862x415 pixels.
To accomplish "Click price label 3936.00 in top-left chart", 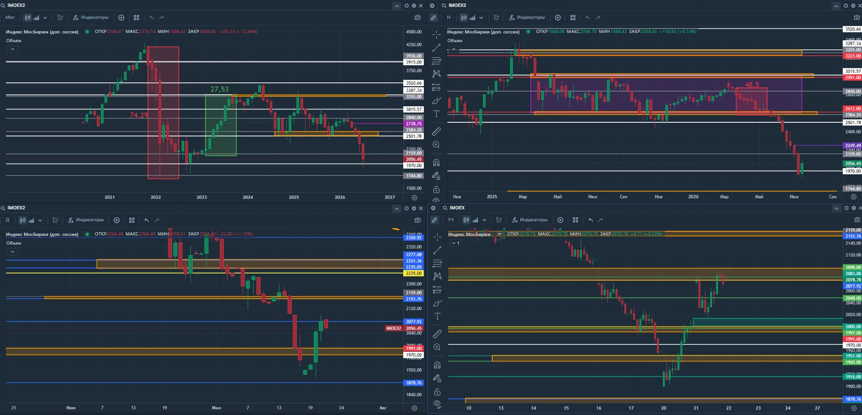I will (x=413, y=56).
